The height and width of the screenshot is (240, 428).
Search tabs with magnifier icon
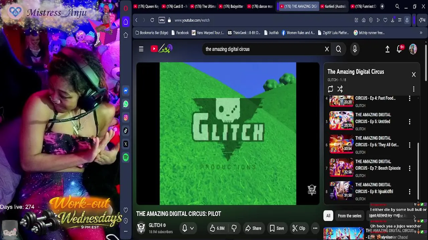coord(397,6)
